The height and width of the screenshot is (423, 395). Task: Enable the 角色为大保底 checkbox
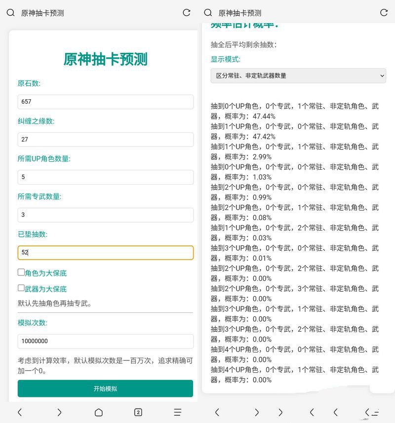point(21,271)
